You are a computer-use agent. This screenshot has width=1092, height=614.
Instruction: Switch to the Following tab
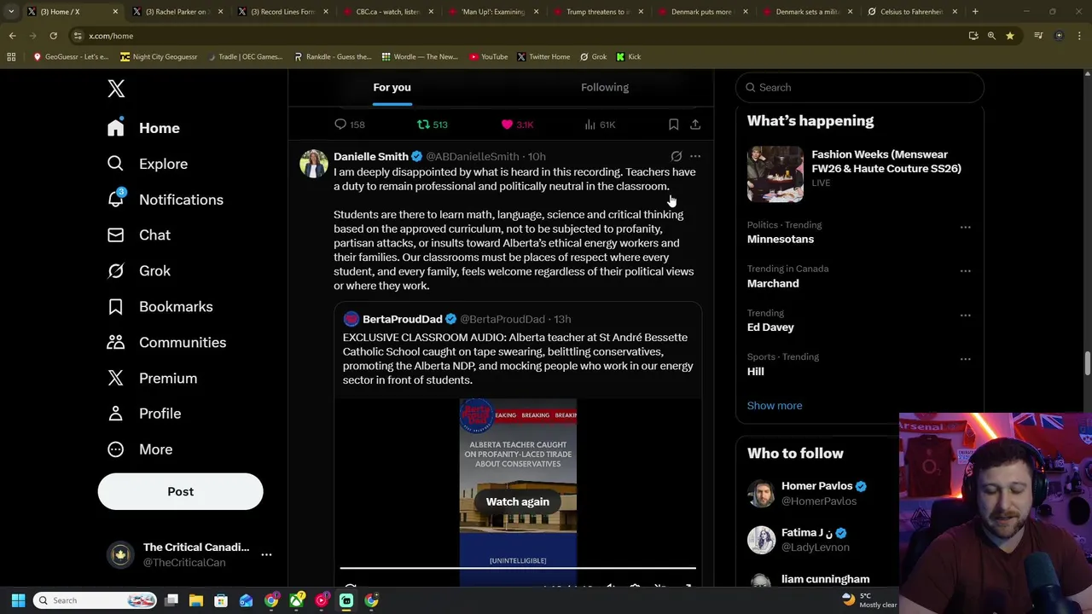point(605,87)
